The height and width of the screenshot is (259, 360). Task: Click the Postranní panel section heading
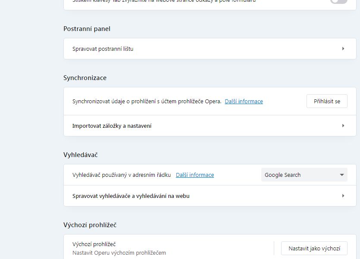(87, 29)
